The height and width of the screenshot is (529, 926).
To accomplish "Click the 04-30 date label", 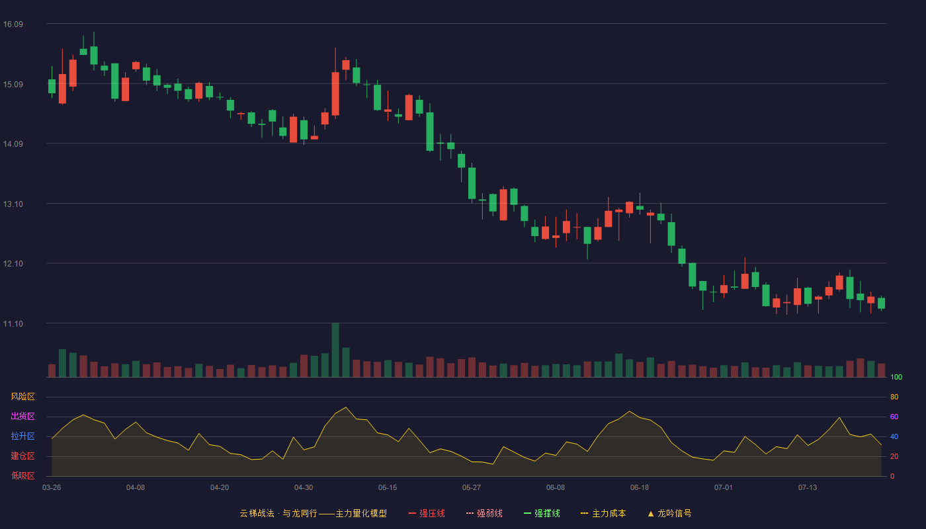I will coord(304,487).
